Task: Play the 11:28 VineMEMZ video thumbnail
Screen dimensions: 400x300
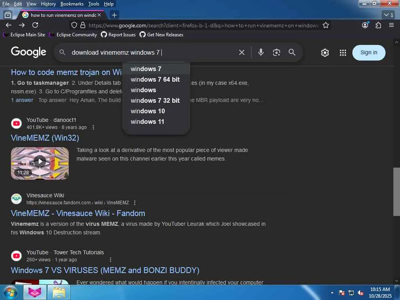Action: 40,163
